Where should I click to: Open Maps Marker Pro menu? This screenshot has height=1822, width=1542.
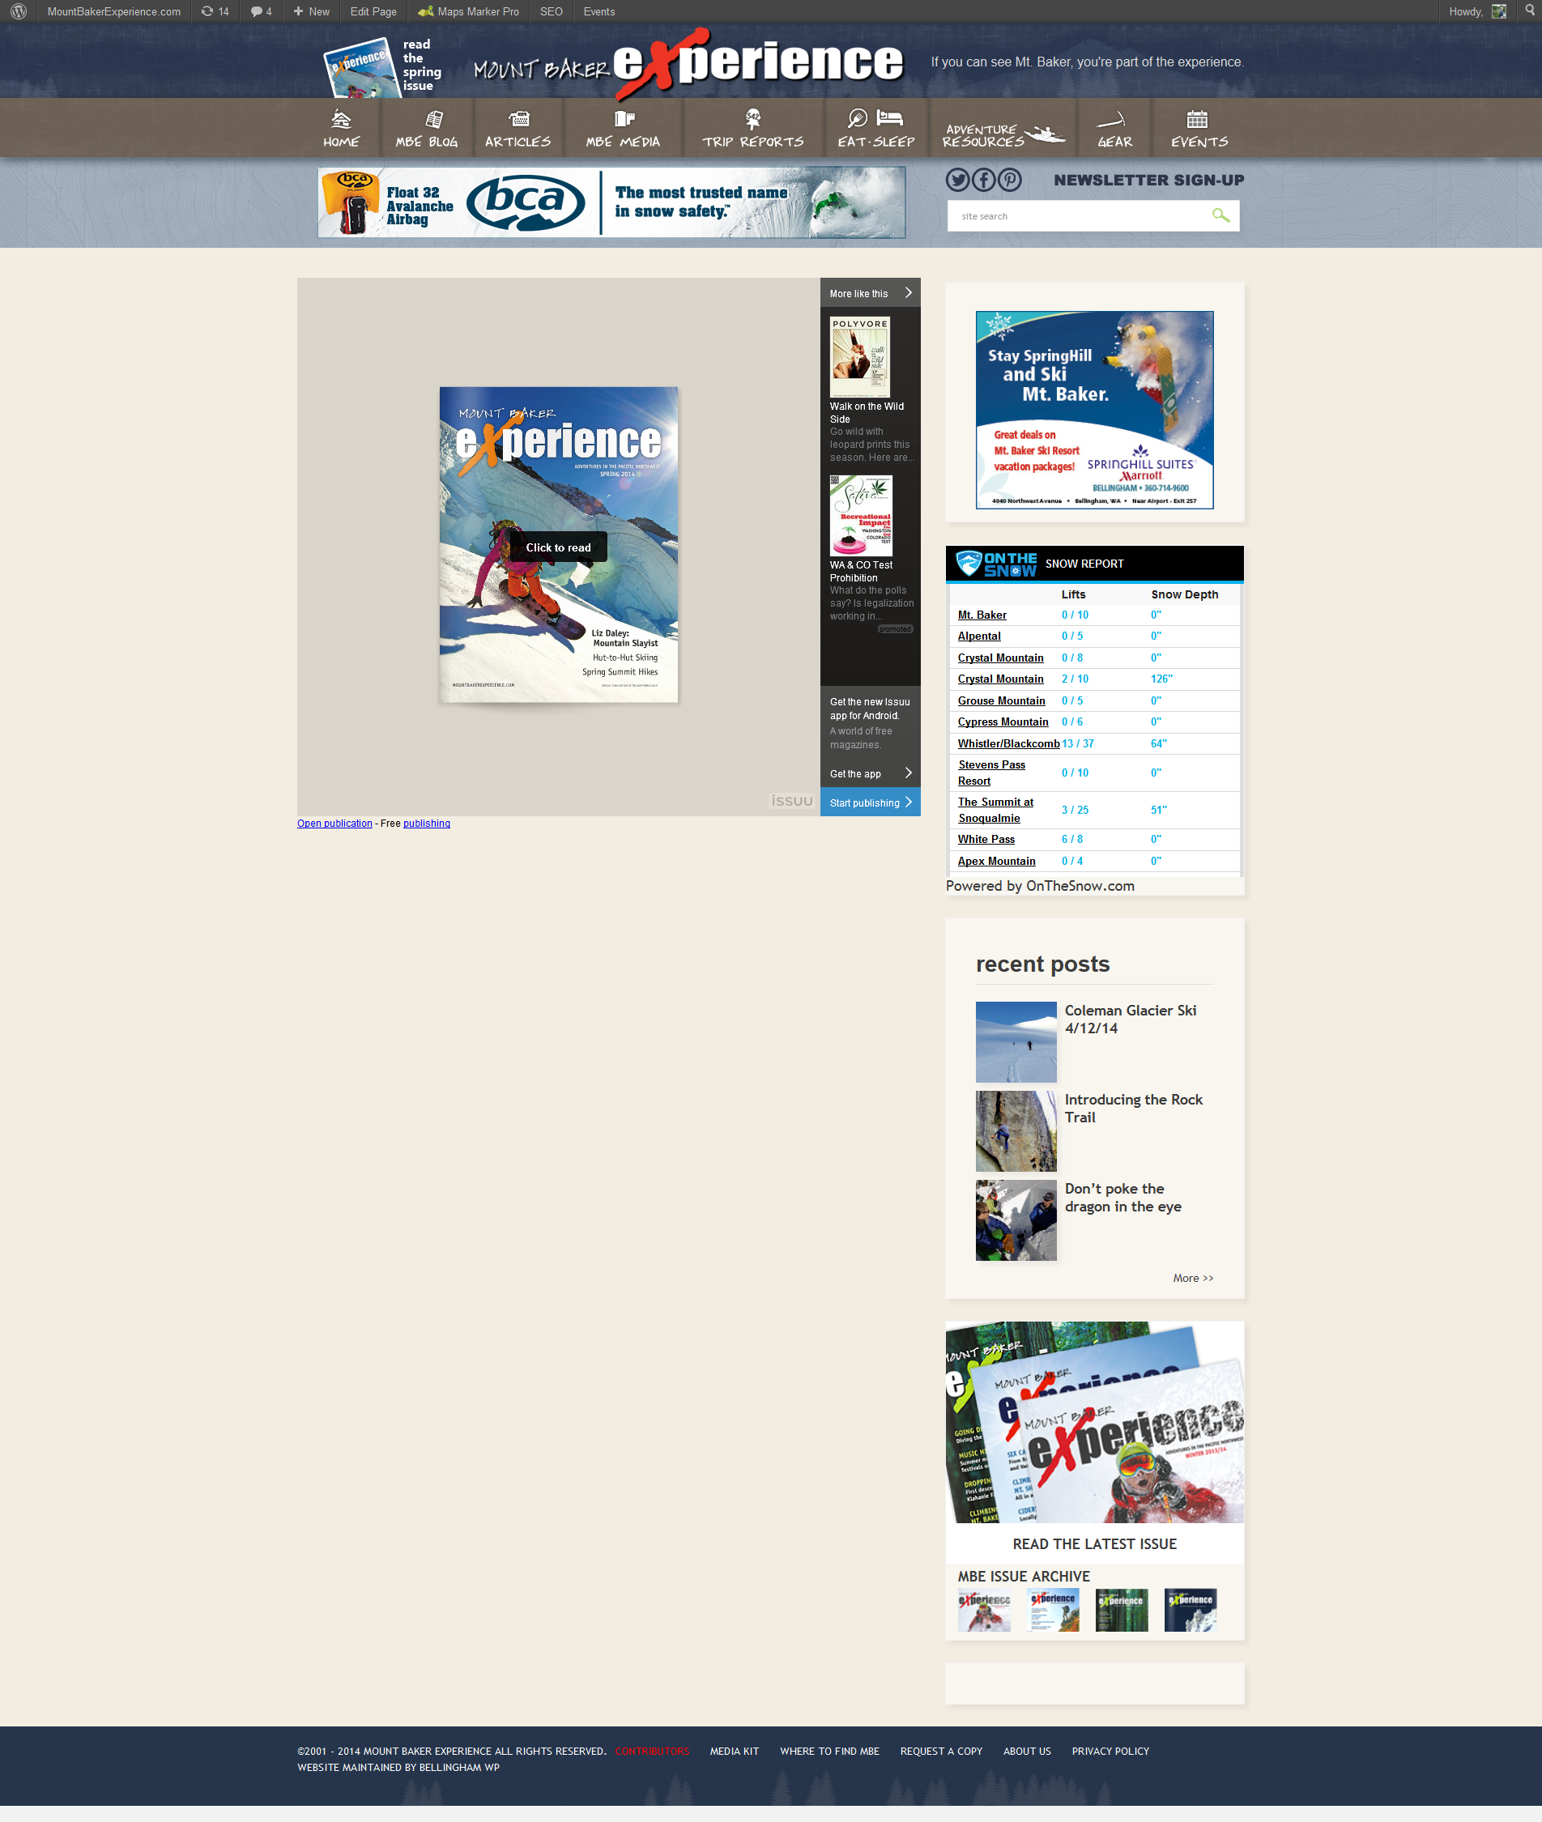pos(469,11)
